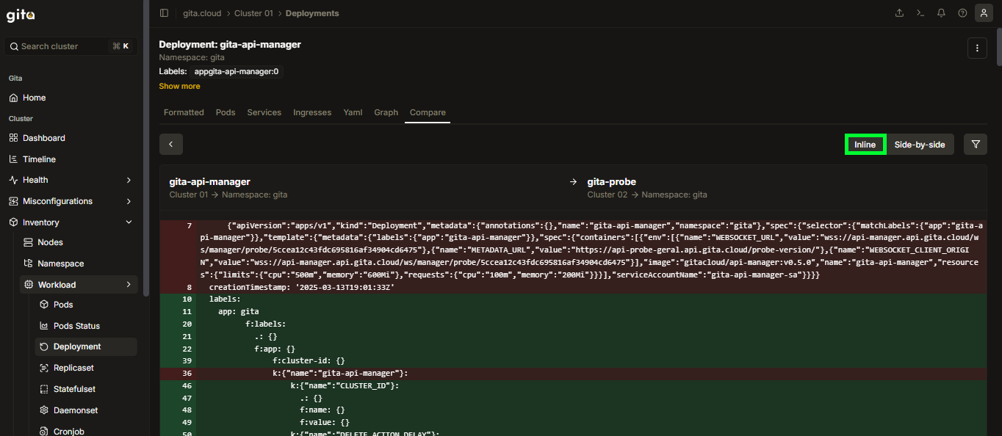The image size is (1002, 436).
Task: Click the Timeline chart icon
Action: click(13, 159)
